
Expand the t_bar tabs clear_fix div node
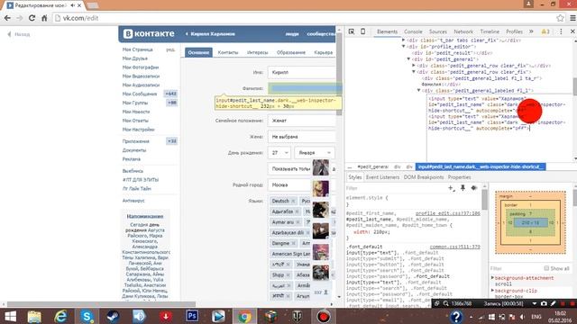pos(404,40)
